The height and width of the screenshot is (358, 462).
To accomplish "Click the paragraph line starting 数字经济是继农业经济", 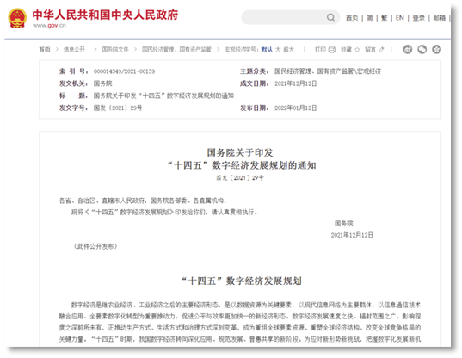I will pos(246,305).
